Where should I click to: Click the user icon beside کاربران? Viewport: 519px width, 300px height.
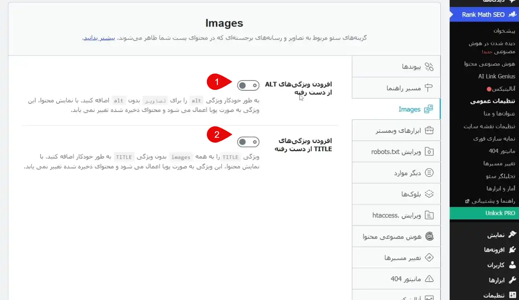(512, 265)
